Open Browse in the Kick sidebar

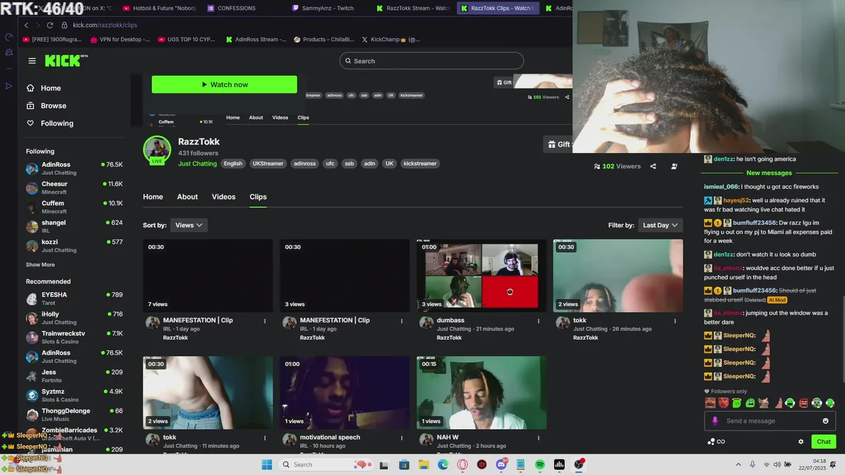pyautogui.click(x=53, y=106)
